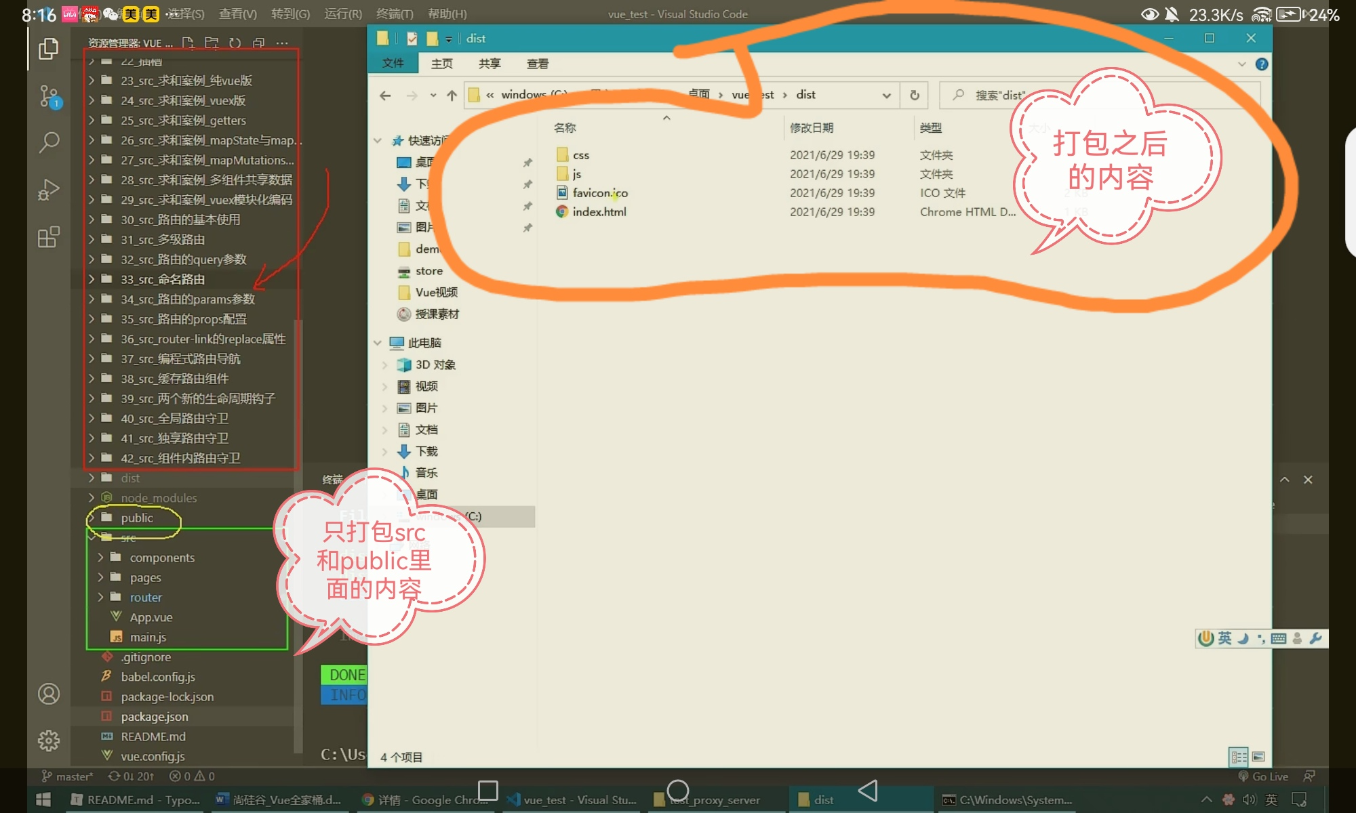Viewport: 1356px width, 813px height.
Task: Open the 终端(T) menu
Action: (x=394, y=14)
